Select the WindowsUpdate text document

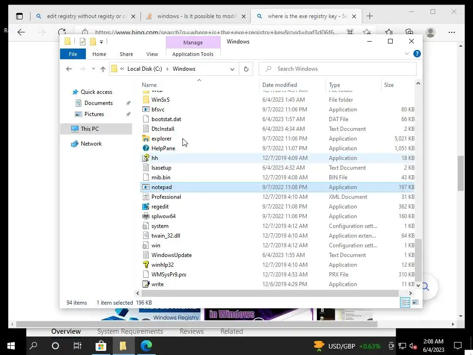(x=278, y=255)
